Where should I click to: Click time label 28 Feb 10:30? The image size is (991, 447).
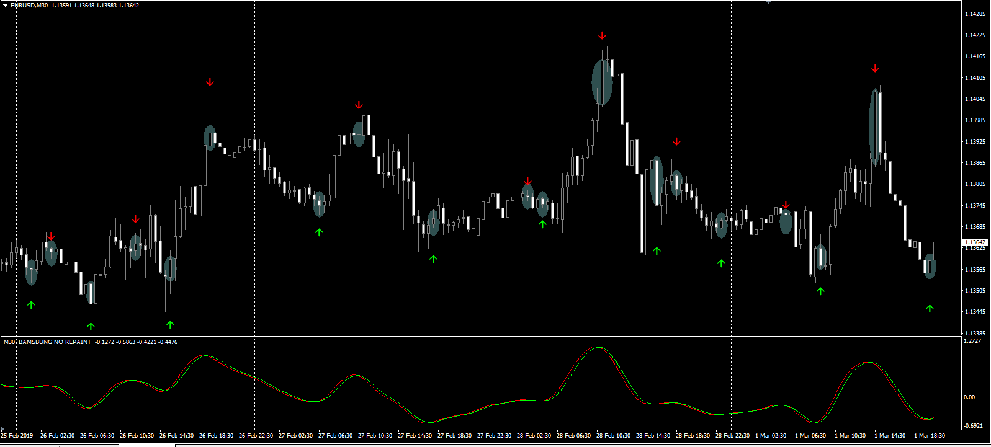point(613,436)
